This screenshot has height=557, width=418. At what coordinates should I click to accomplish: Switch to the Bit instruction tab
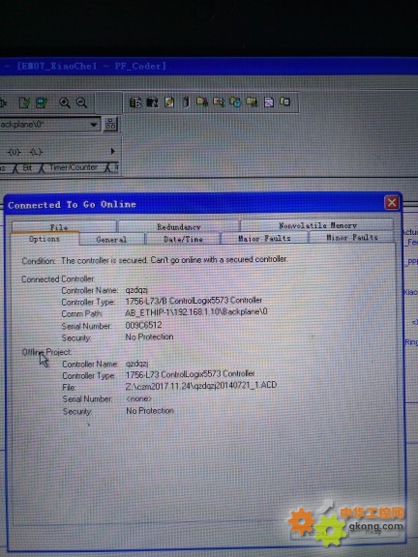pos(27,167)
